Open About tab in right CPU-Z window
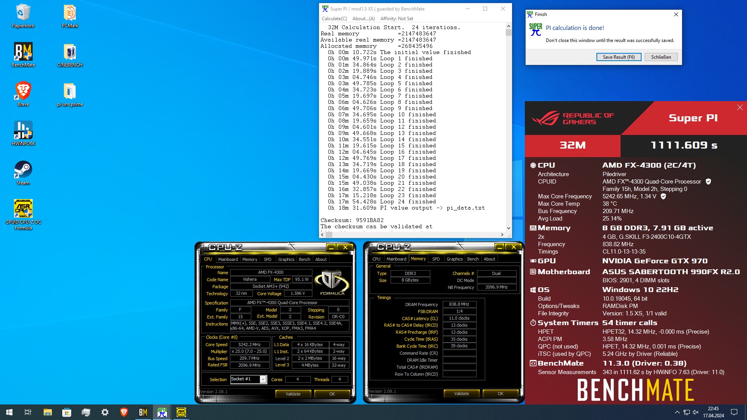 (x=489, y=259)
